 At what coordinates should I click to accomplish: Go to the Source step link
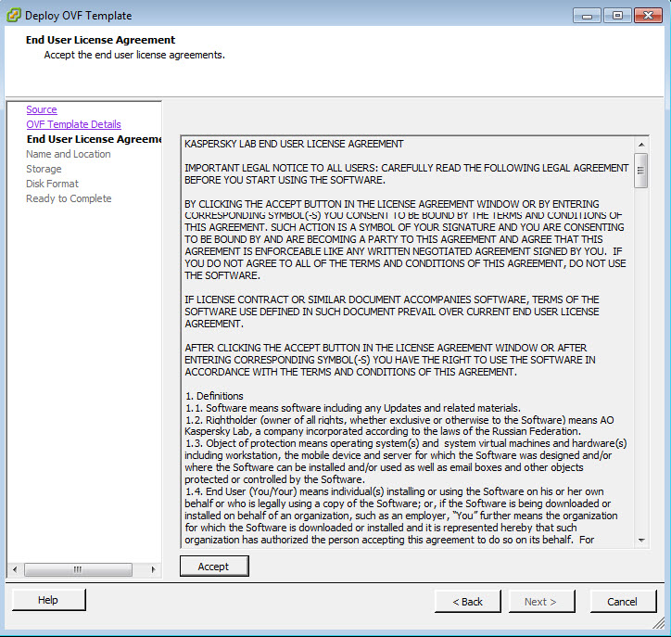42,109
